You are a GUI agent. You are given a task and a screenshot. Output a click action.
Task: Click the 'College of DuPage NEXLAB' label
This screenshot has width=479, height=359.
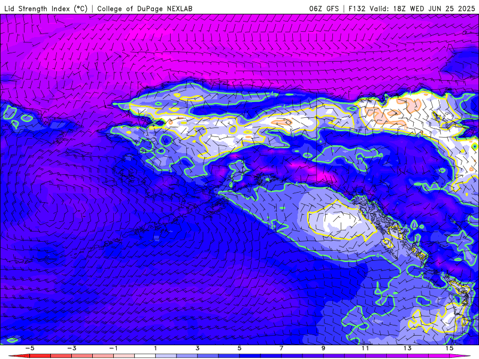(x=145, y=8)
